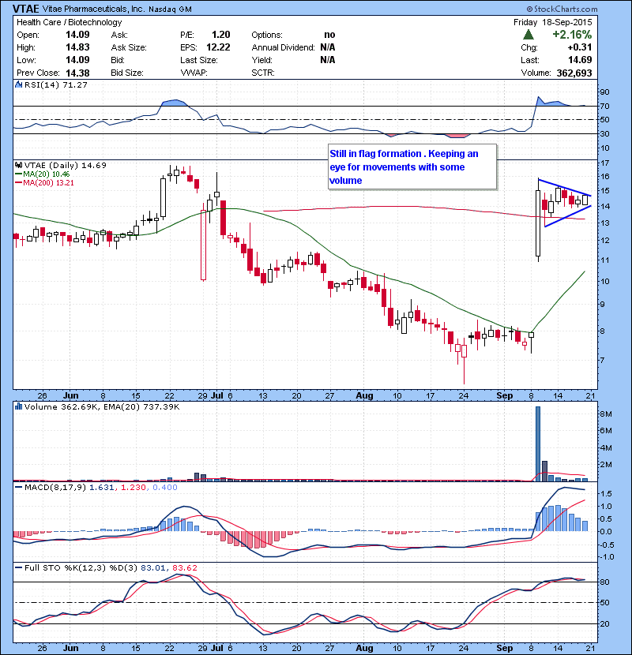This screenshot has height=655, width=632.
Task: Click the volume bars icon beside Volume label
Action: [19, 406]
